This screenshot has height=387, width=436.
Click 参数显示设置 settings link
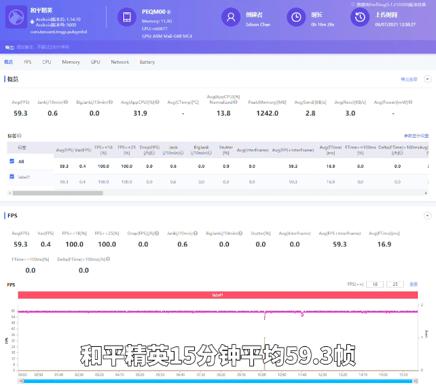(416, 136)
